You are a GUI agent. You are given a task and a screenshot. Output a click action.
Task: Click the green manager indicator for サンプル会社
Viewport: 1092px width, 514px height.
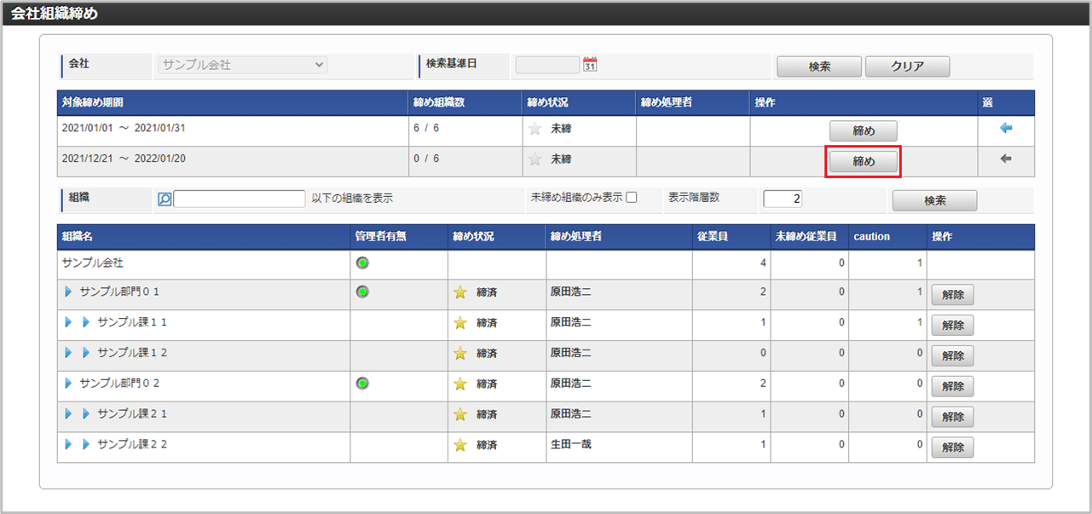[x=363, y=263]
